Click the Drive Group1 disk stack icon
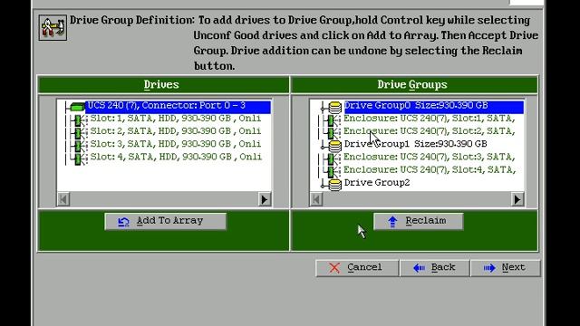 click(334, 146)
